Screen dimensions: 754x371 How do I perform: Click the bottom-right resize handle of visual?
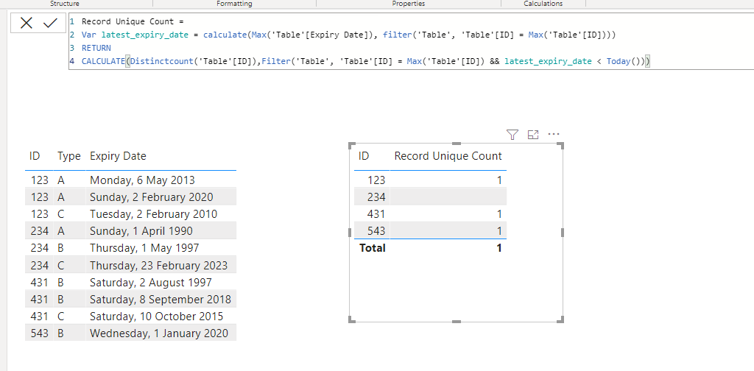click(x=560, y=319)
